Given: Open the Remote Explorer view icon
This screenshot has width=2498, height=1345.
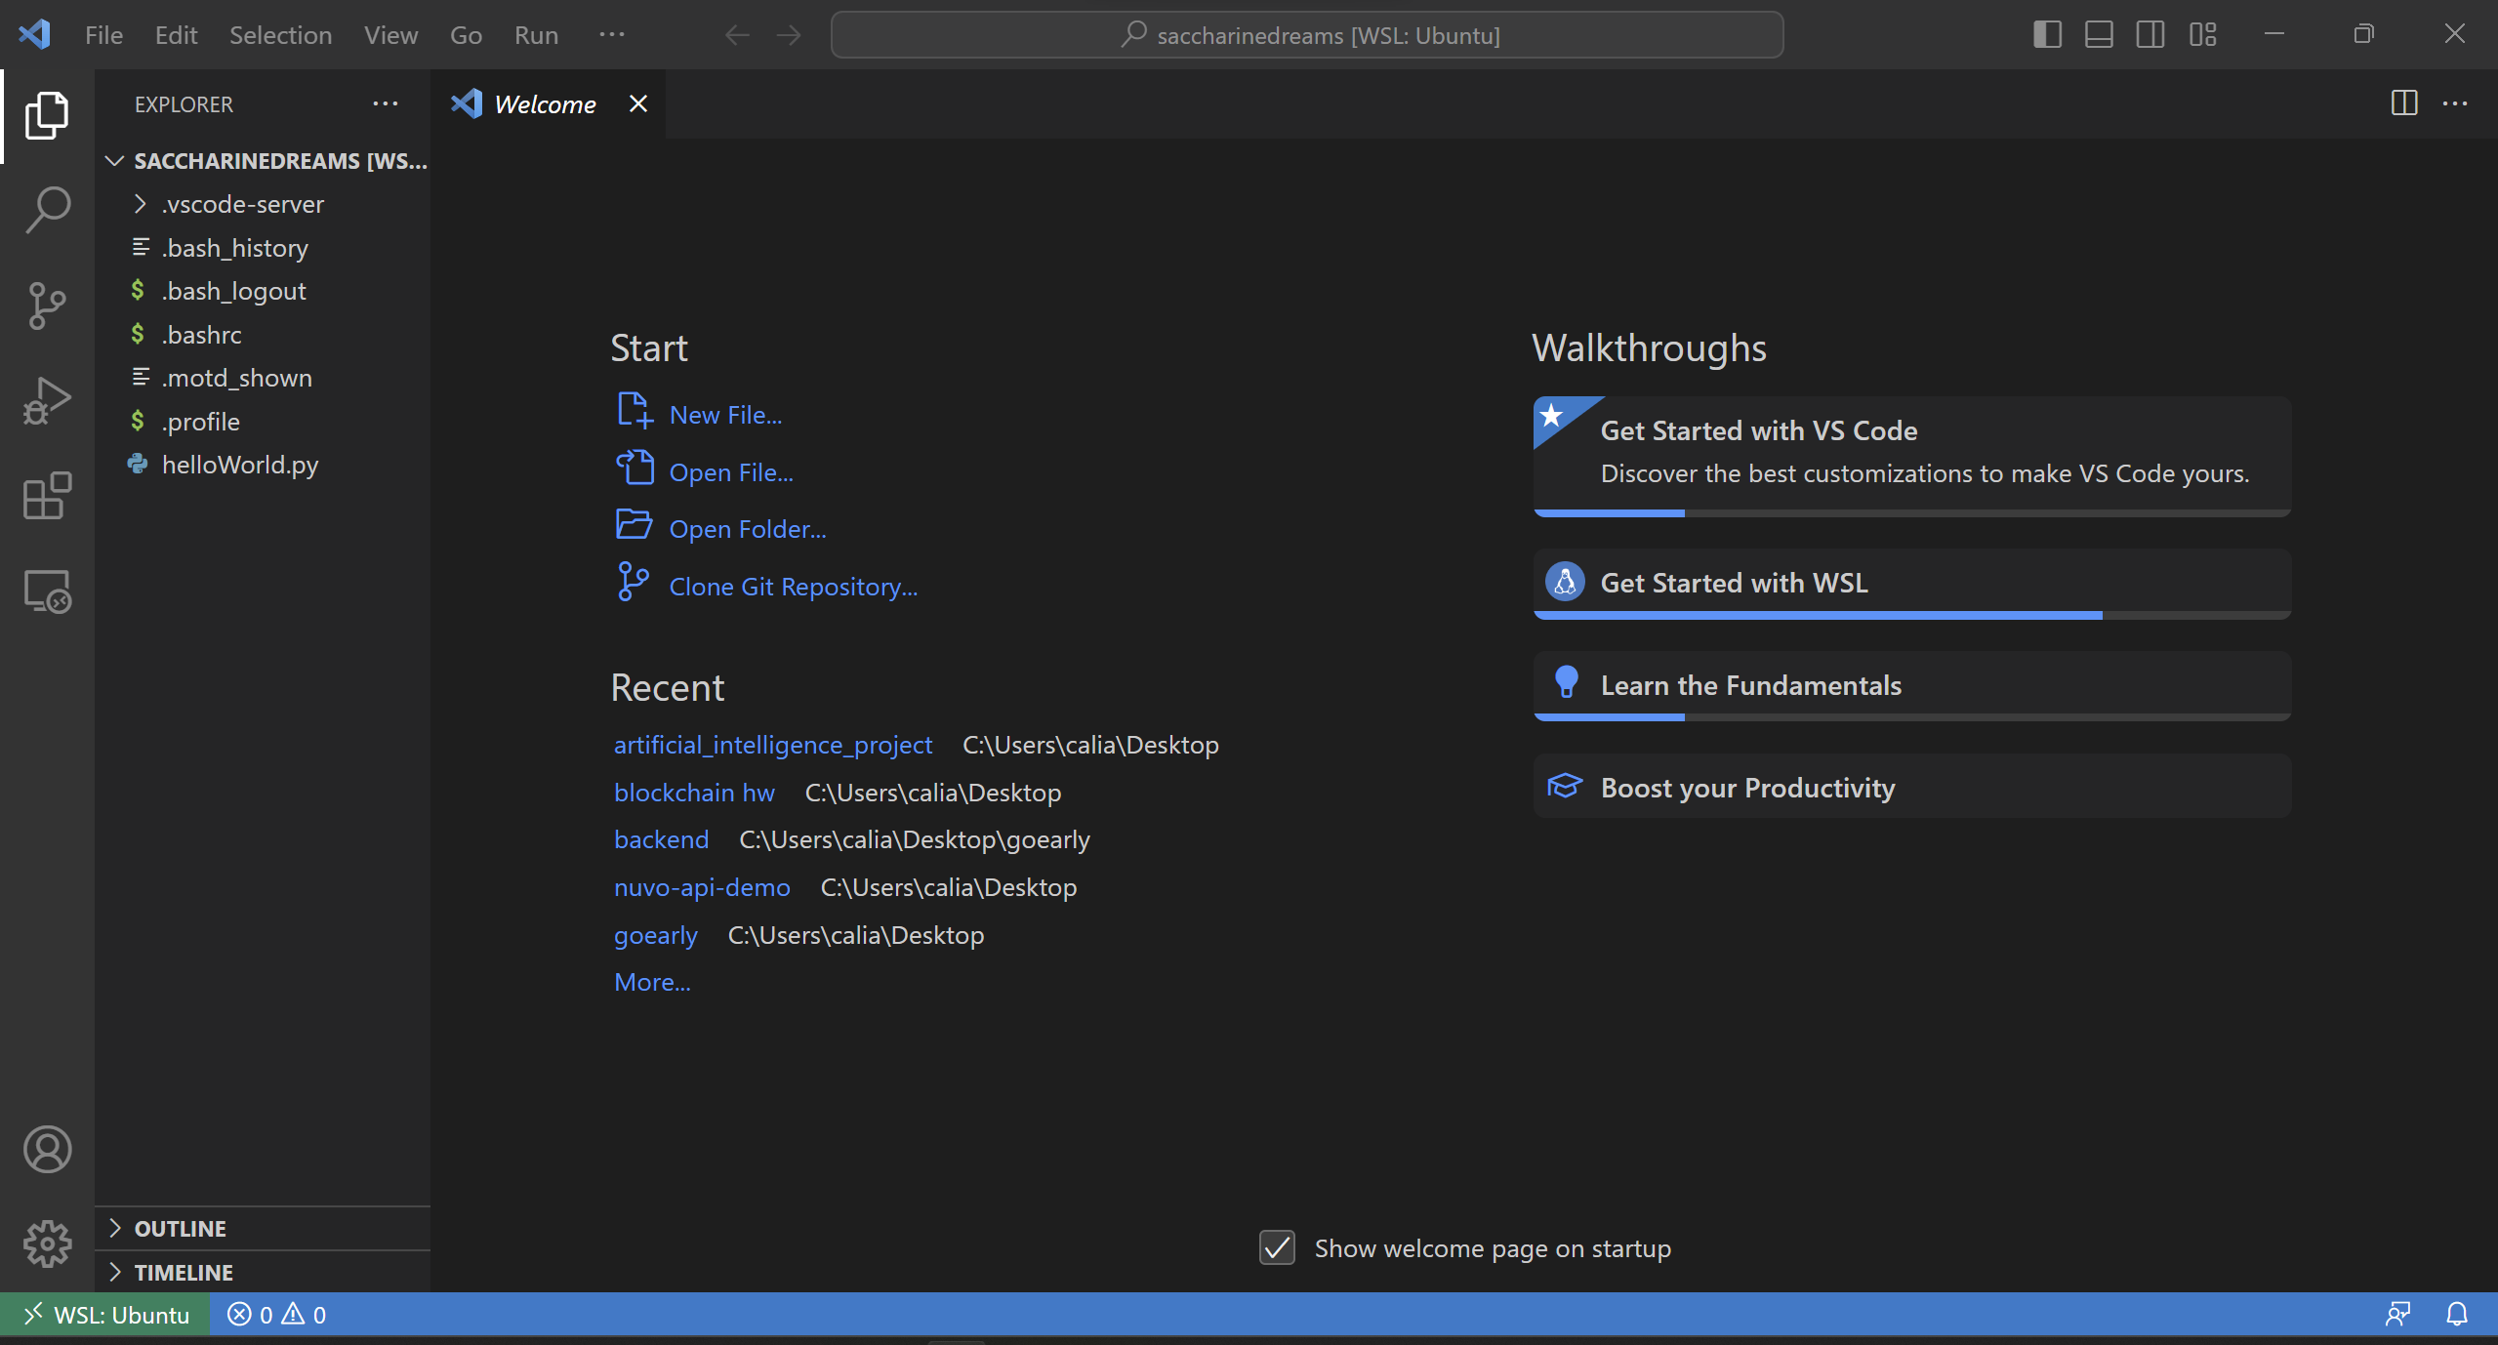Looking at the screenshot, I should pyautogui.click(x=47, y=591).
